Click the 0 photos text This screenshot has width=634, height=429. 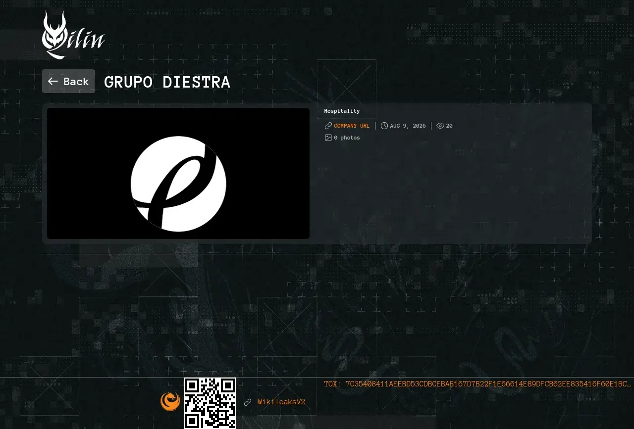(x=347, y=138)
